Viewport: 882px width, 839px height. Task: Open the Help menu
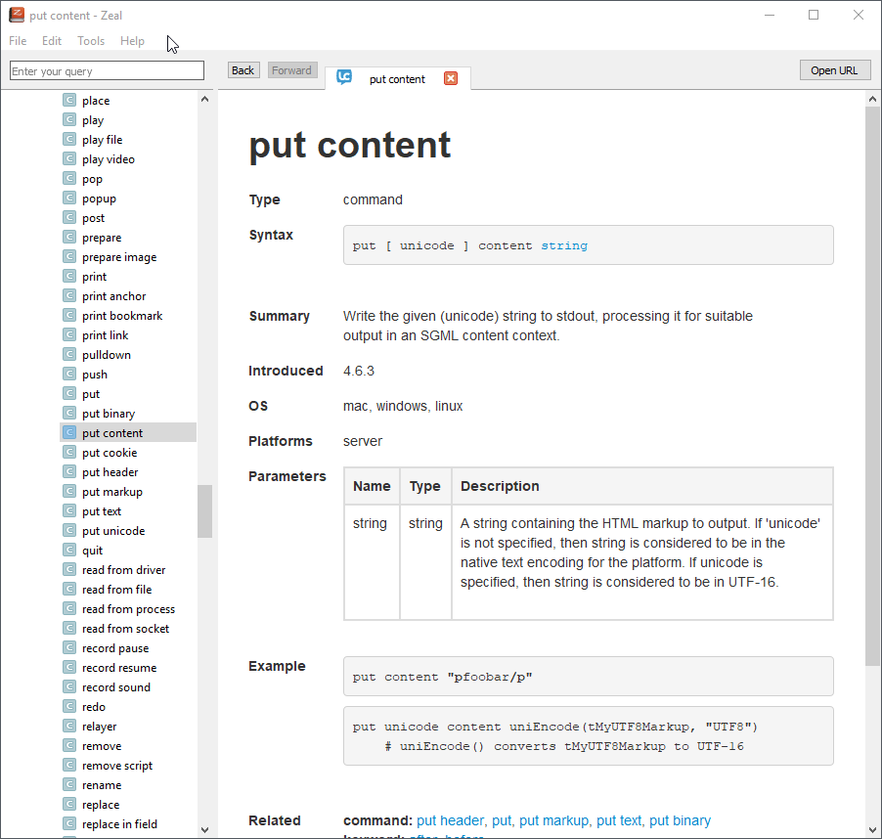pos(132,41)
